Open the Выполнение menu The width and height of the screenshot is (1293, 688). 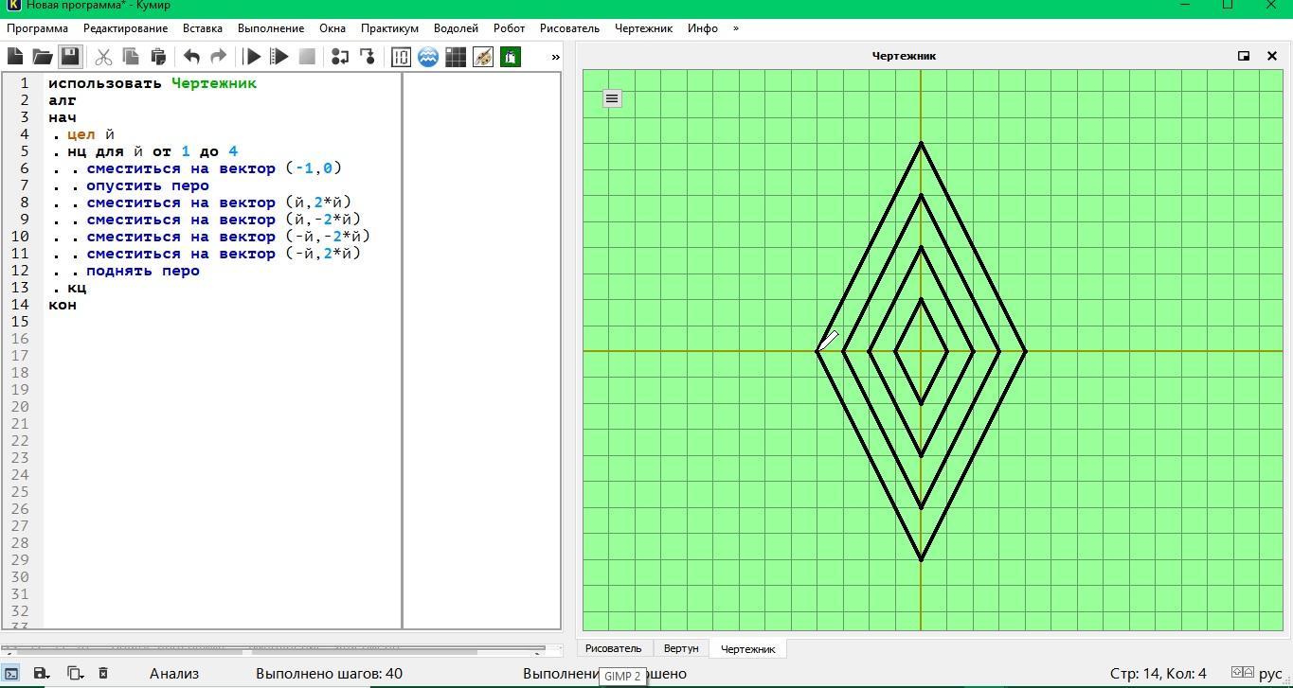tap(271, 28)
